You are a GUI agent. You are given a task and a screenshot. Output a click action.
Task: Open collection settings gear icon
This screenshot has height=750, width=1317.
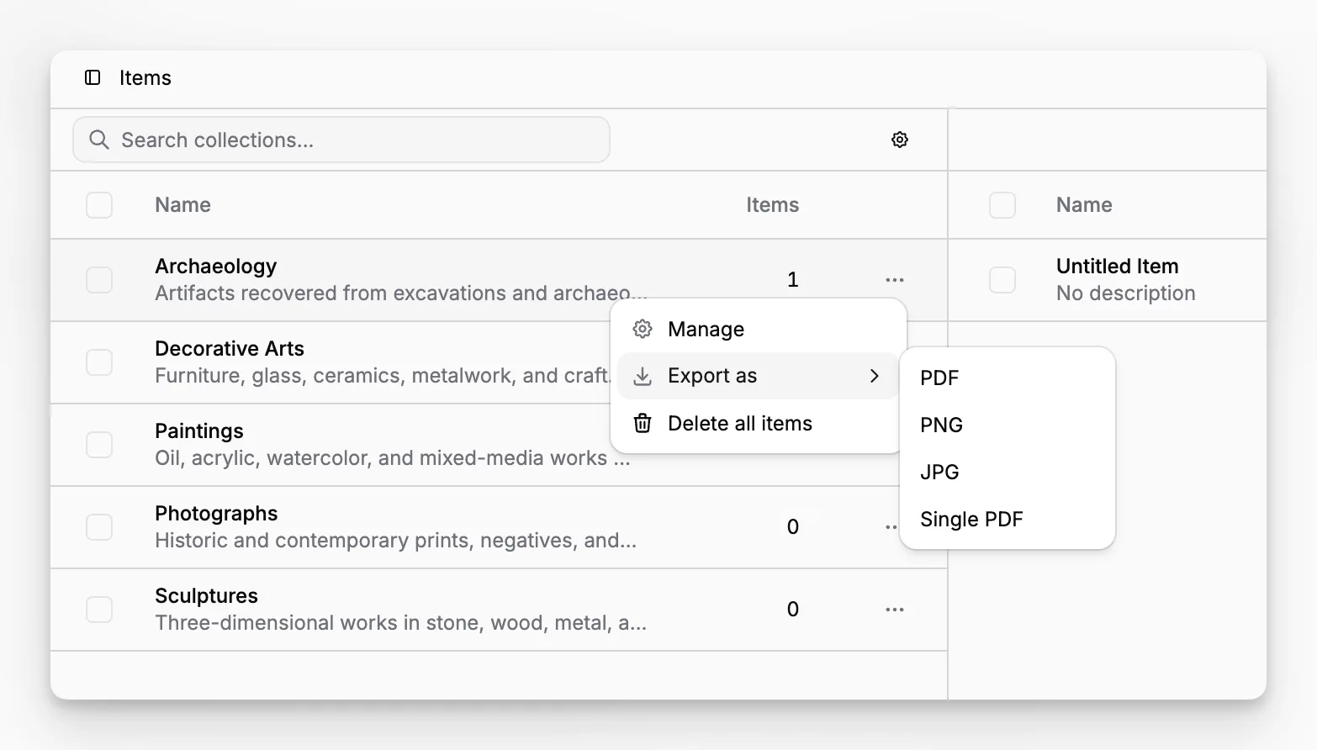(x=900, y=140)
